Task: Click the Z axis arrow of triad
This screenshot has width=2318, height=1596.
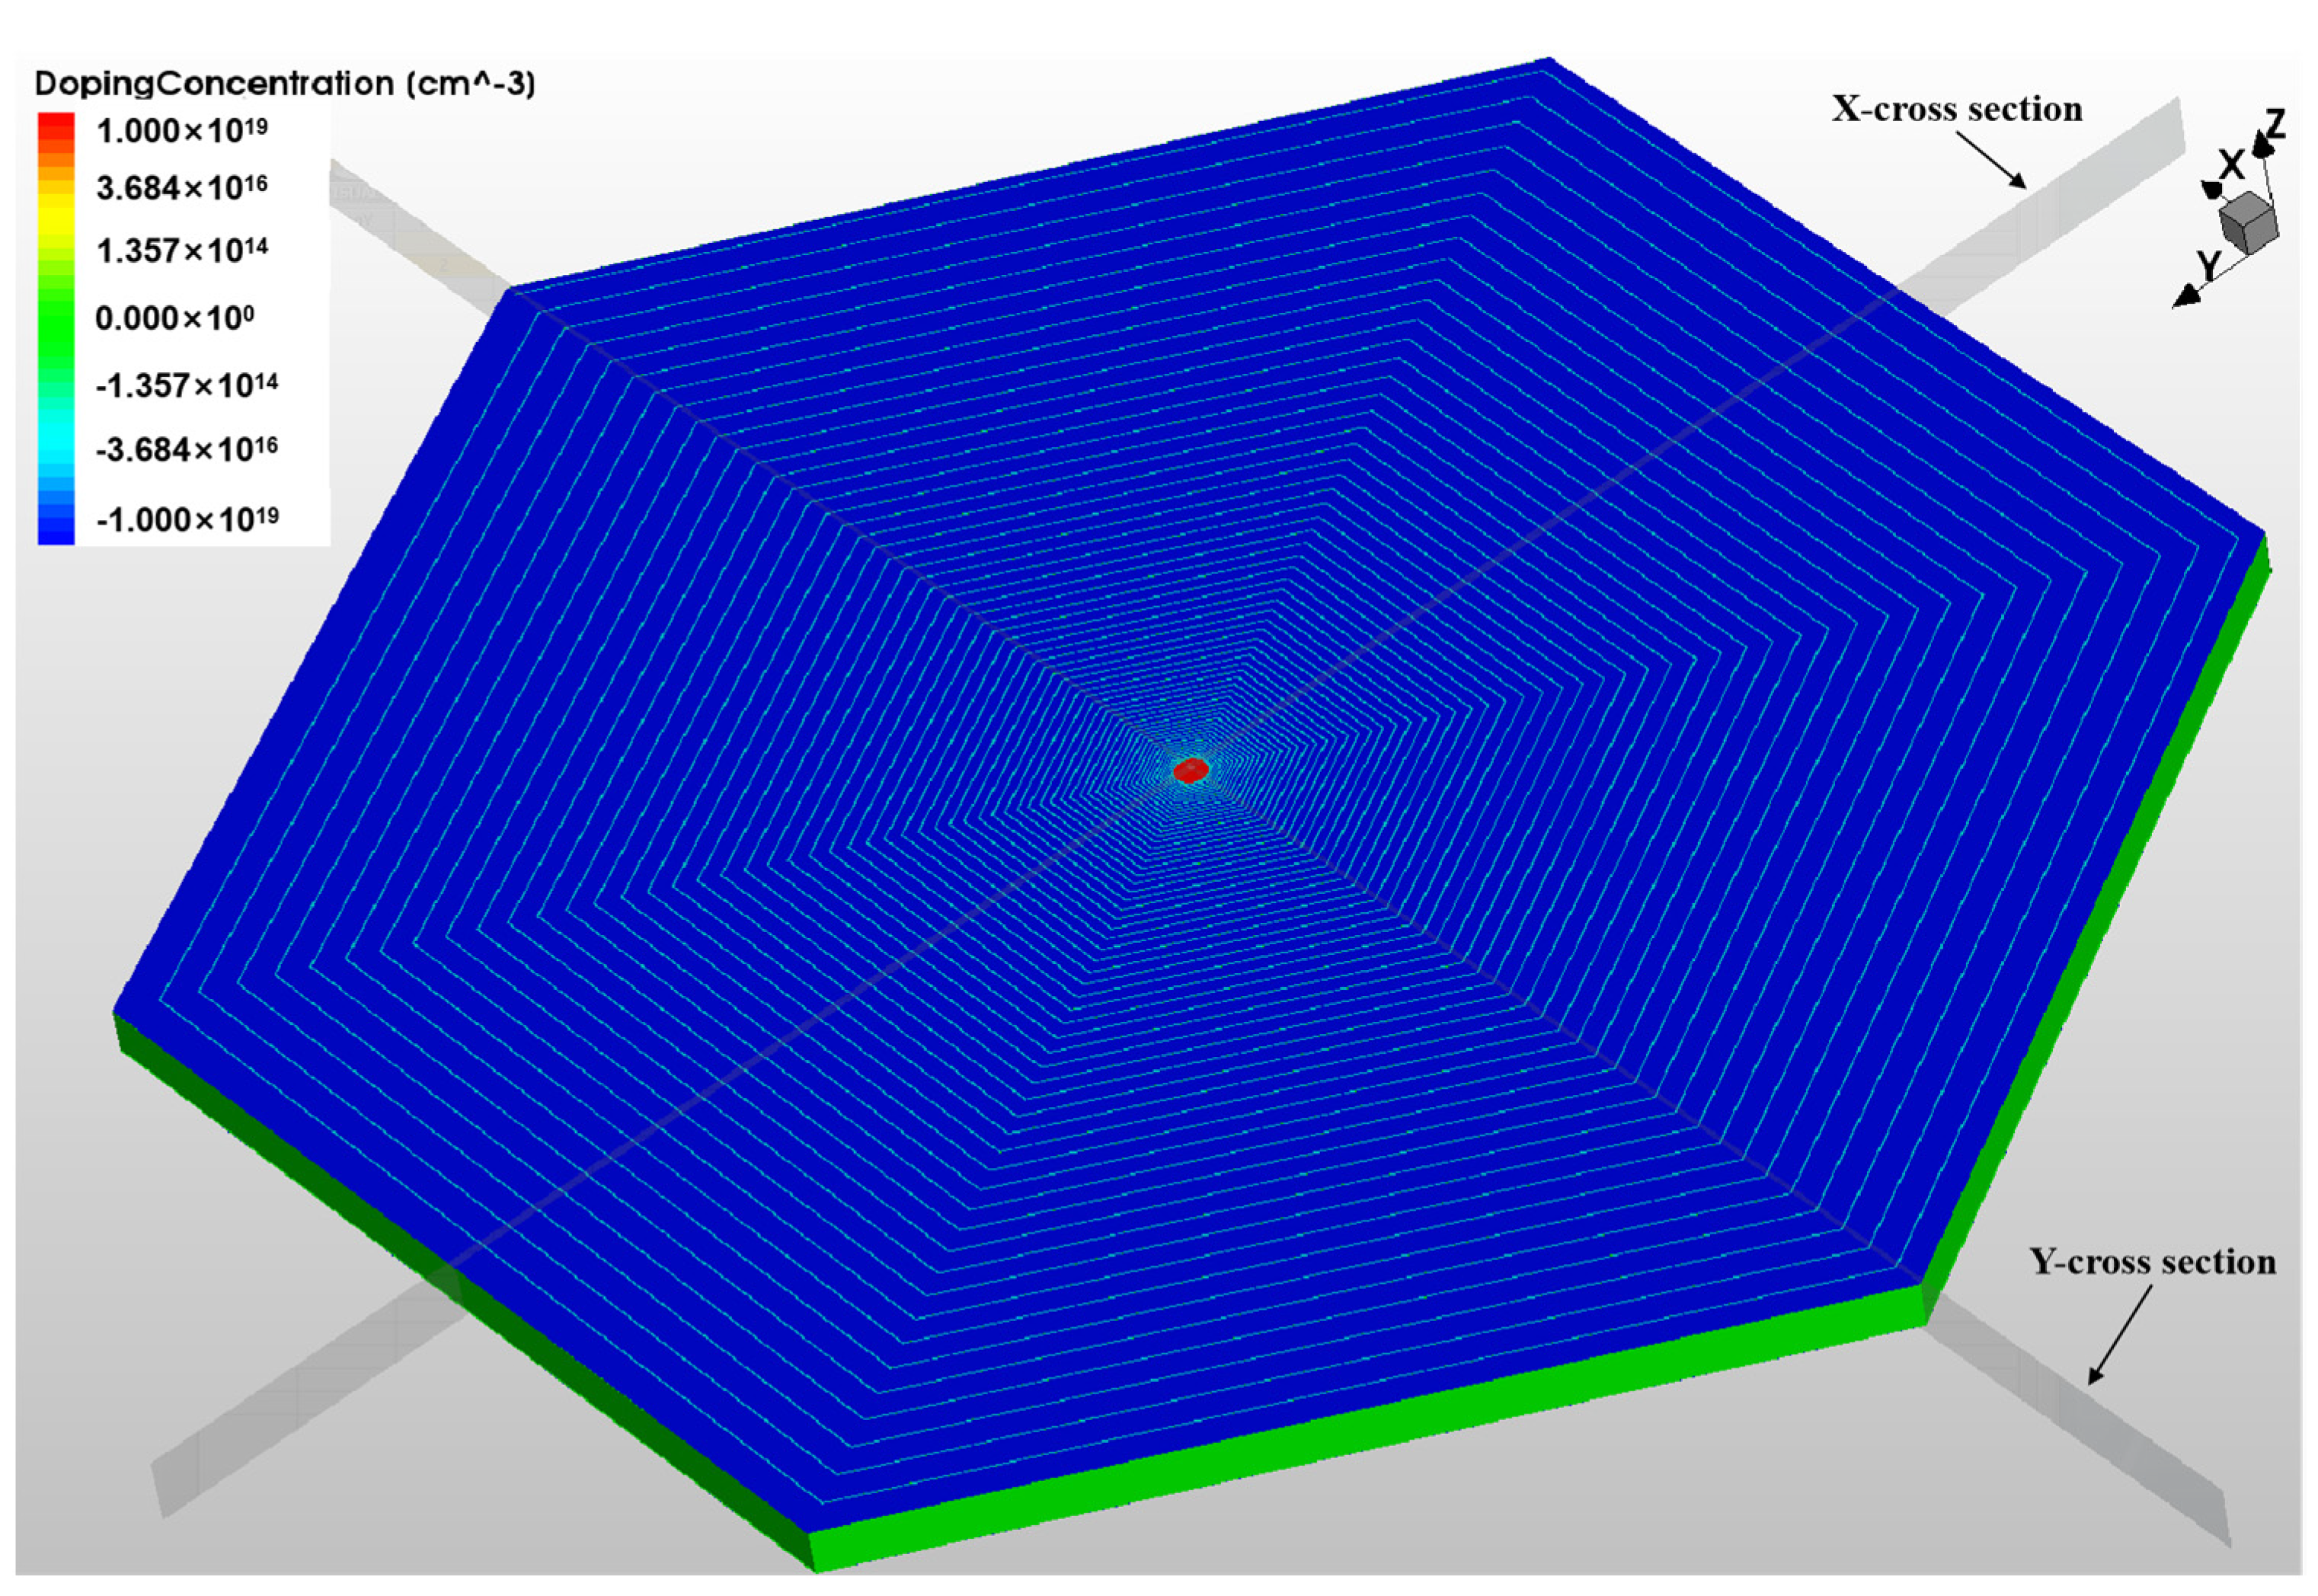Action: click(x=2262, y=148)
